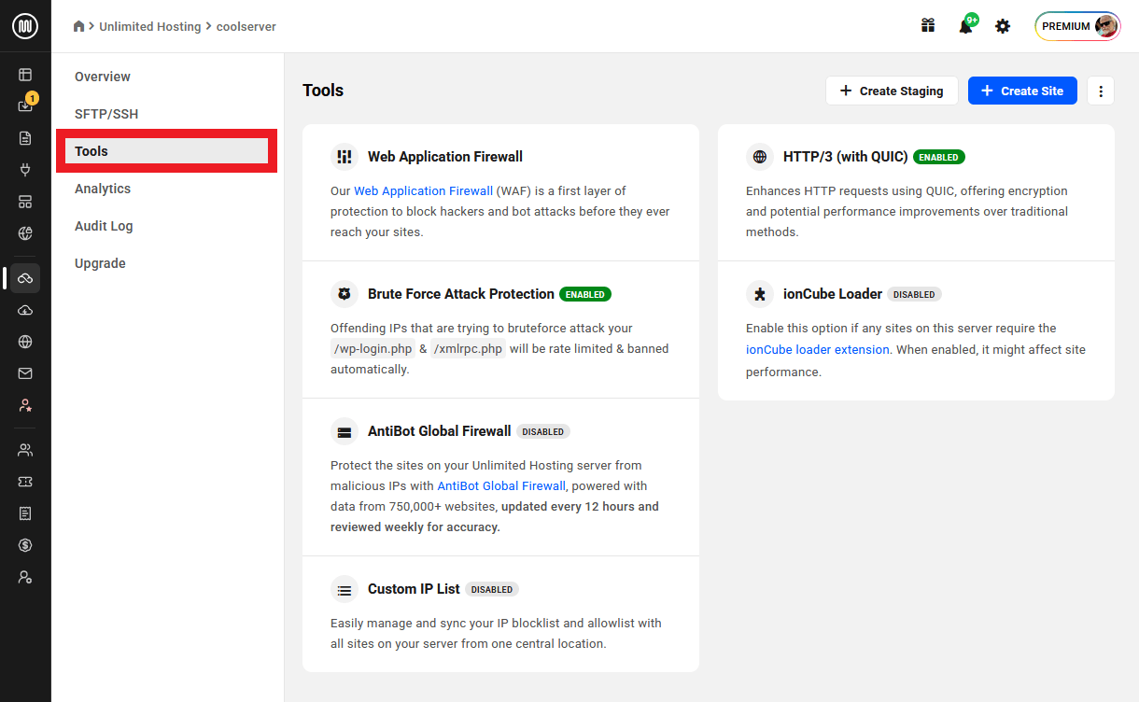The width and height of the screenshot is (1139, 702).
Task: Click the home breadcrumb icon
Action: click(x=79, y=26)
